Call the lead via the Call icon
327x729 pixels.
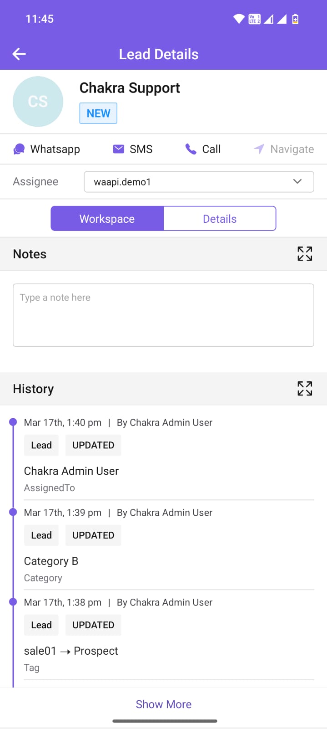point(203,149)
